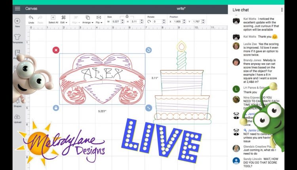Adjust X position with stepper arrows
297x170 pixels.
click(x=184, y=22)
